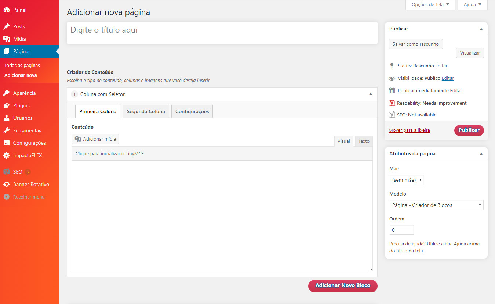Open the block's Configurações tab
This screenshot has height=304, width=495.
pos(192,111)
